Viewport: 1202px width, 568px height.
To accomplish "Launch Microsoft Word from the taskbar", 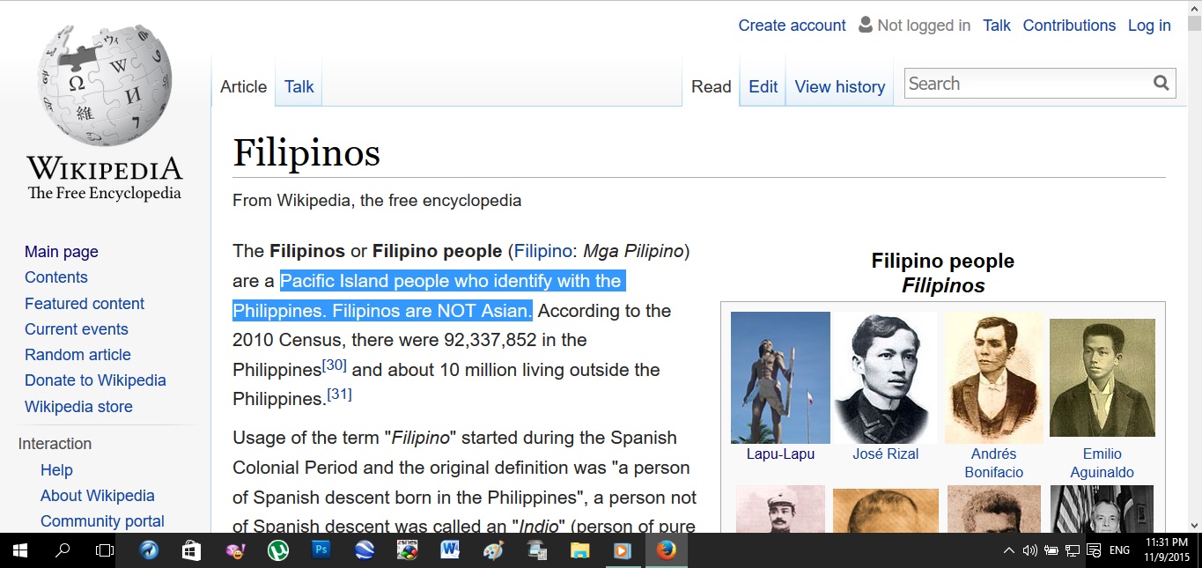I will click(x=450, y=550).
